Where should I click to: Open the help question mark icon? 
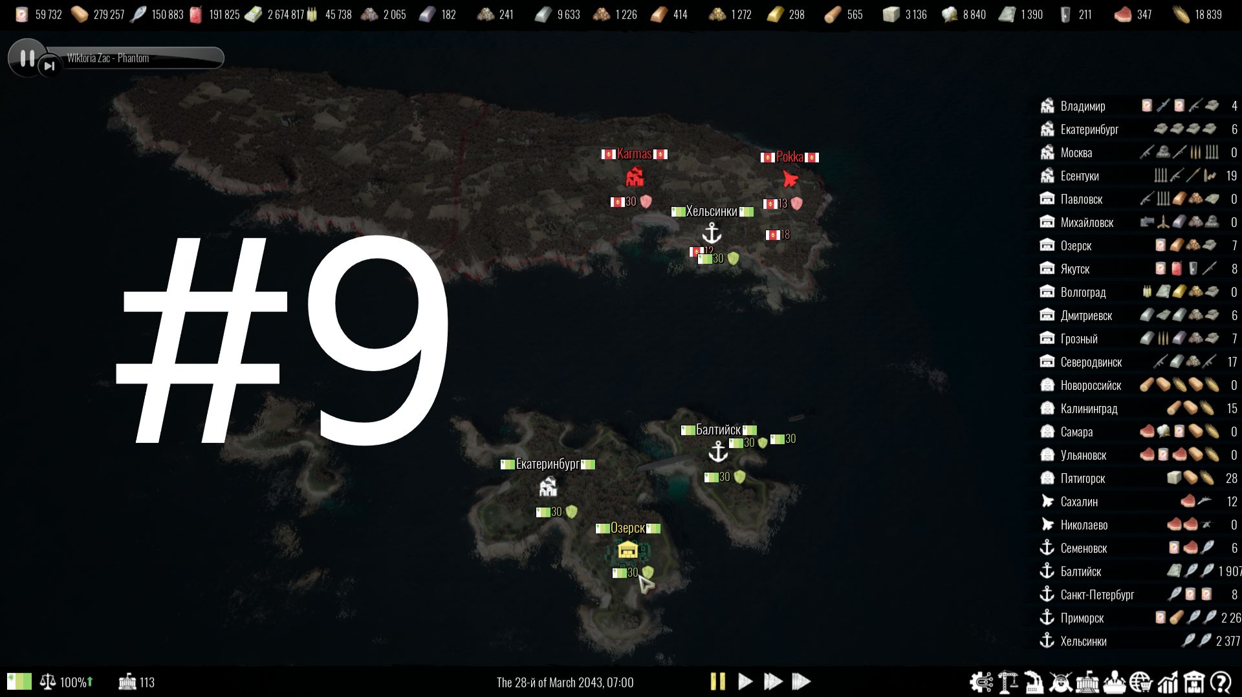click(x=1221, y=682)
